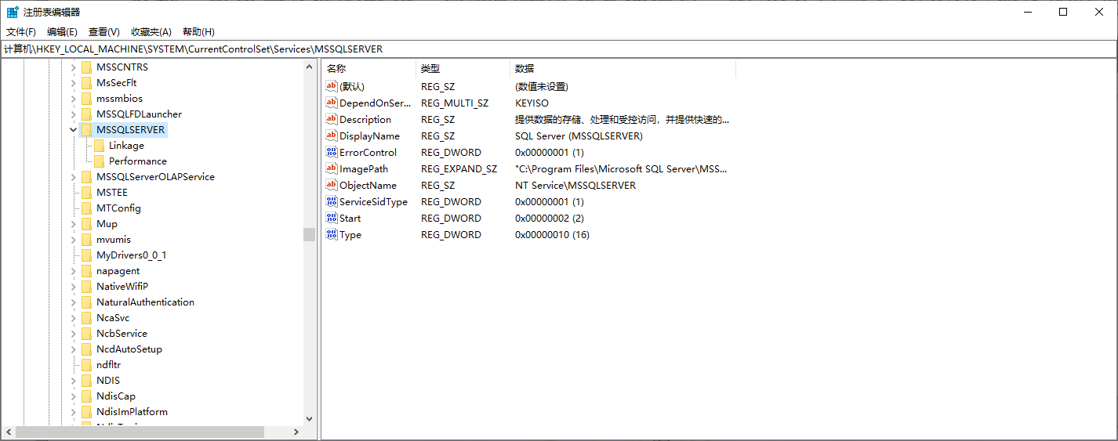
Task: Select the ndfltr folder icon
Action: point(86,365)
